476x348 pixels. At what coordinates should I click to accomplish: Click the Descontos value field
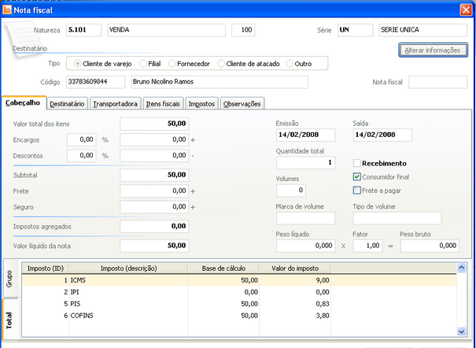point(154,155)
